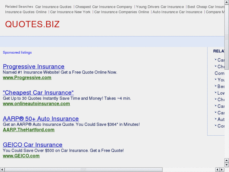Click the sidebar link starting "Low"
Screen dimensions: 229x172
click(221, 93)
